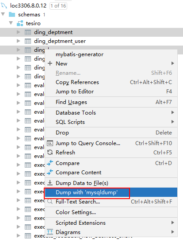
Task: Click the download icon beside Dump Data to File(s)
Action: coord(50,183)
